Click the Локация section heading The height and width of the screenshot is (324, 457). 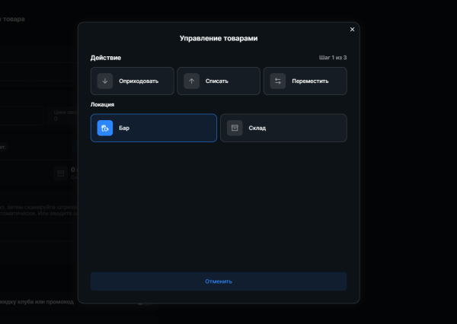(102, 104)
